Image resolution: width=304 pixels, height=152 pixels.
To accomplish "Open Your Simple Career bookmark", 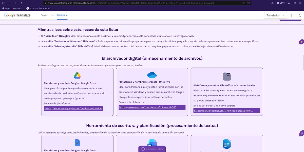I will point(39,8).
